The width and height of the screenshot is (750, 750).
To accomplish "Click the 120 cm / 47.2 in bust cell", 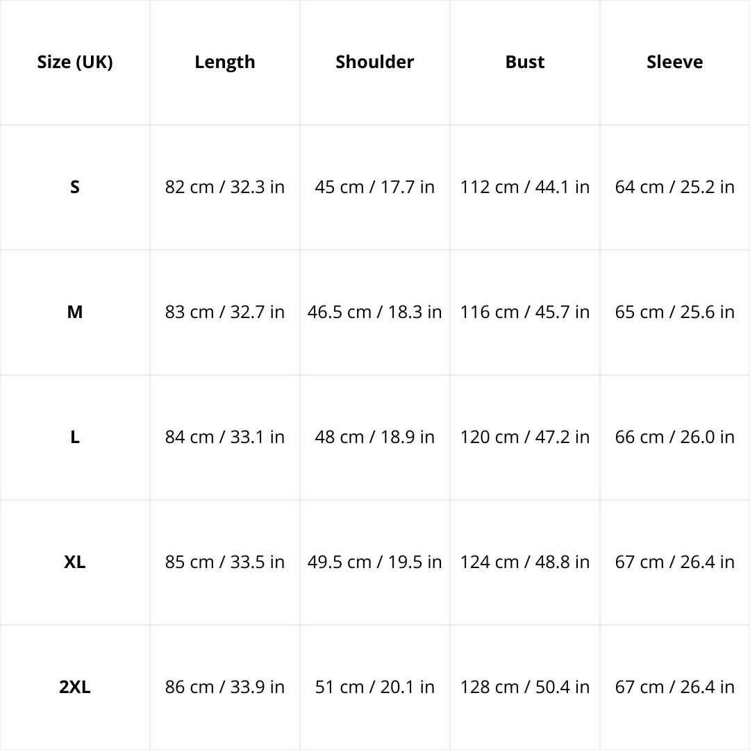I will click(x=525, y=437).
